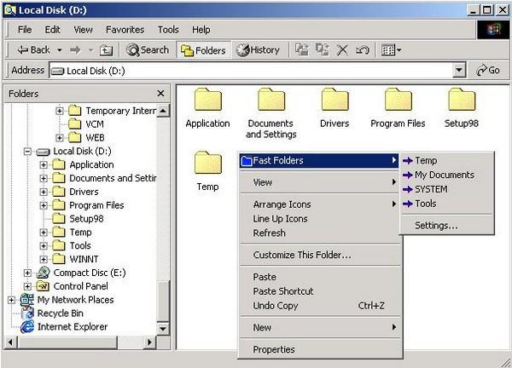This screenshot has height=368, width=512.
Task: Close the Folders pane
Action: (160, 93)
